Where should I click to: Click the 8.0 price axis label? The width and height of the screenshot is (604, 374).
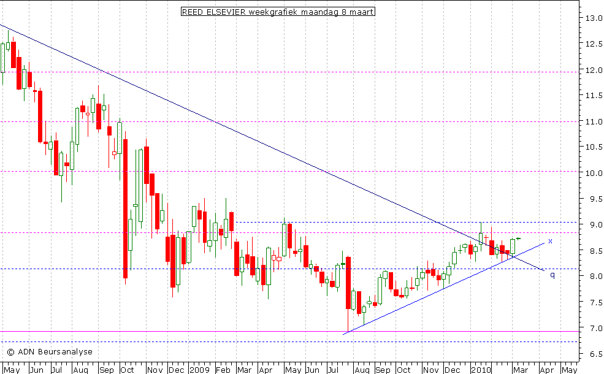coord(595,276)
